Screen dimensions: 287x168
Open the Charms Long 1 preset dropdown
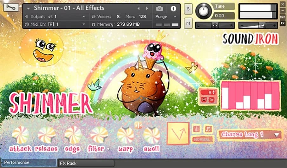(x=250, y=135)
